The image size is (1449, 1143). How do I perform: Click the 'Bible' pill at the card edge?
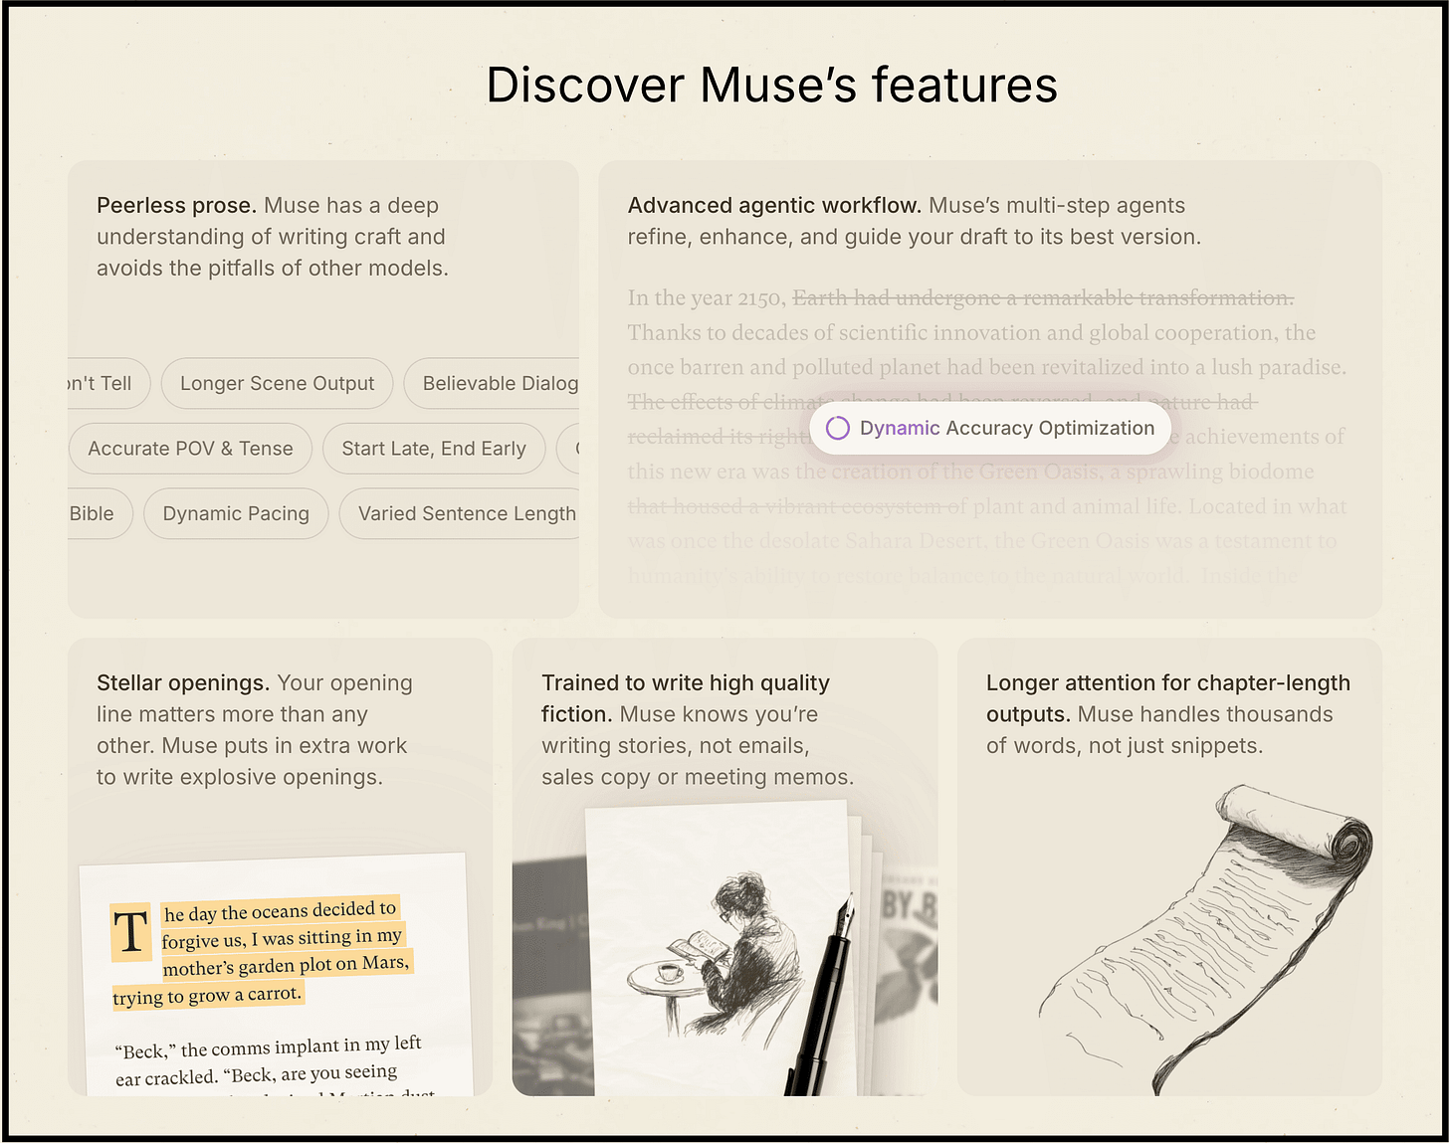click(100, 513)
